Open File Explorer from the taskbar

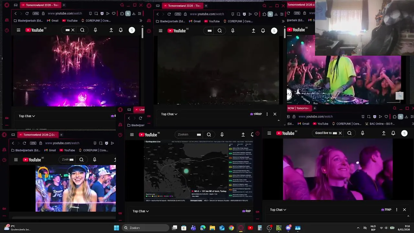pyautogui.click(x=212, y=228)
